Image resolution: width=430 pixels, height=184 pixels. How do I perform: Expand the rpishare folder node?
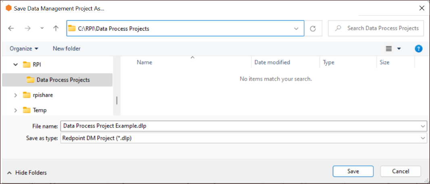click(16, 95)
